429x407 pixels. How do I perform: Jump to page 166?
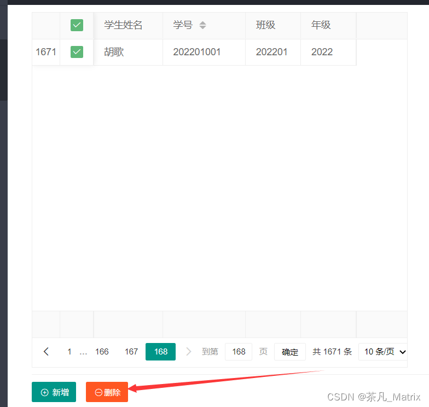[x=102, y=351]
